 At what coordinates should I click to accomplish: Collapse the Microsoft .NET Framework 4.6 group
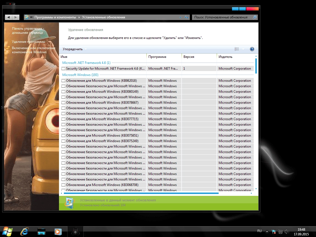[86, 63]
